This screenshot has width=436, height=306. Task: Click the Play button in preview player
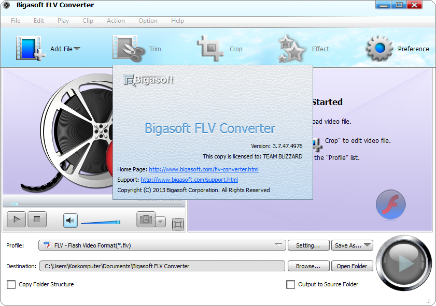(x=17, y=220)
